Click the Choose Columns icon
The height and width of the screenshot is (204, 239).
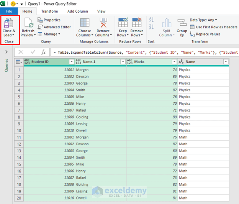tap(85, 23)
